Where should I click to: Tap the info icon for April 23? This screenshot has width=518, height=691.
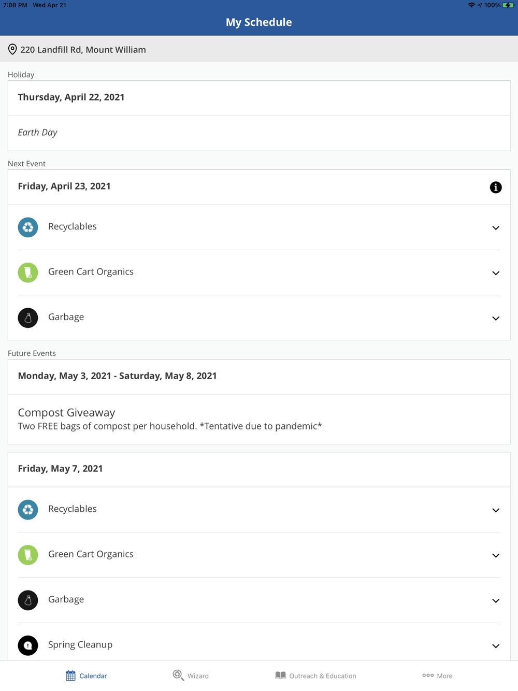click(x=495, y=188)
